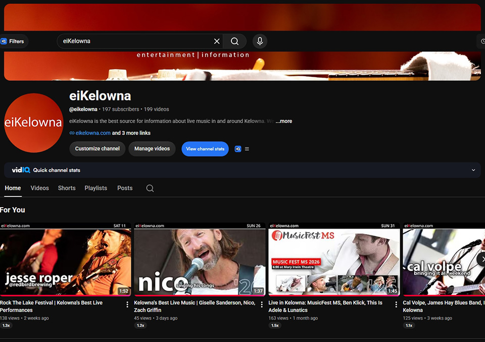Click the 1:52 duration badge
The image size is (485, 342).
coord(124,291)
